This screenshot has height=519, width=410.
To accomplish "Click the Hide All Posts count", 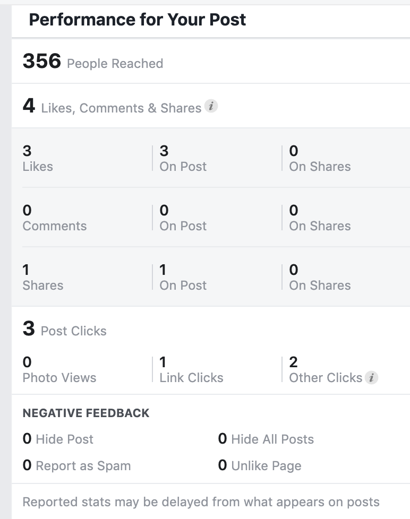I will (x=223, y=439).
